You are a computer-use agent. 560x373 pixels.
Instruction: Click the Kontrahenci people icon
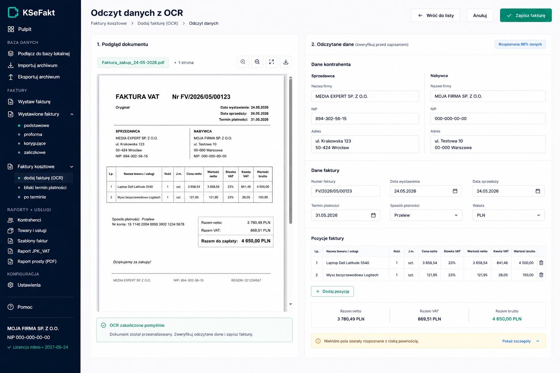[x=11, y=220]
